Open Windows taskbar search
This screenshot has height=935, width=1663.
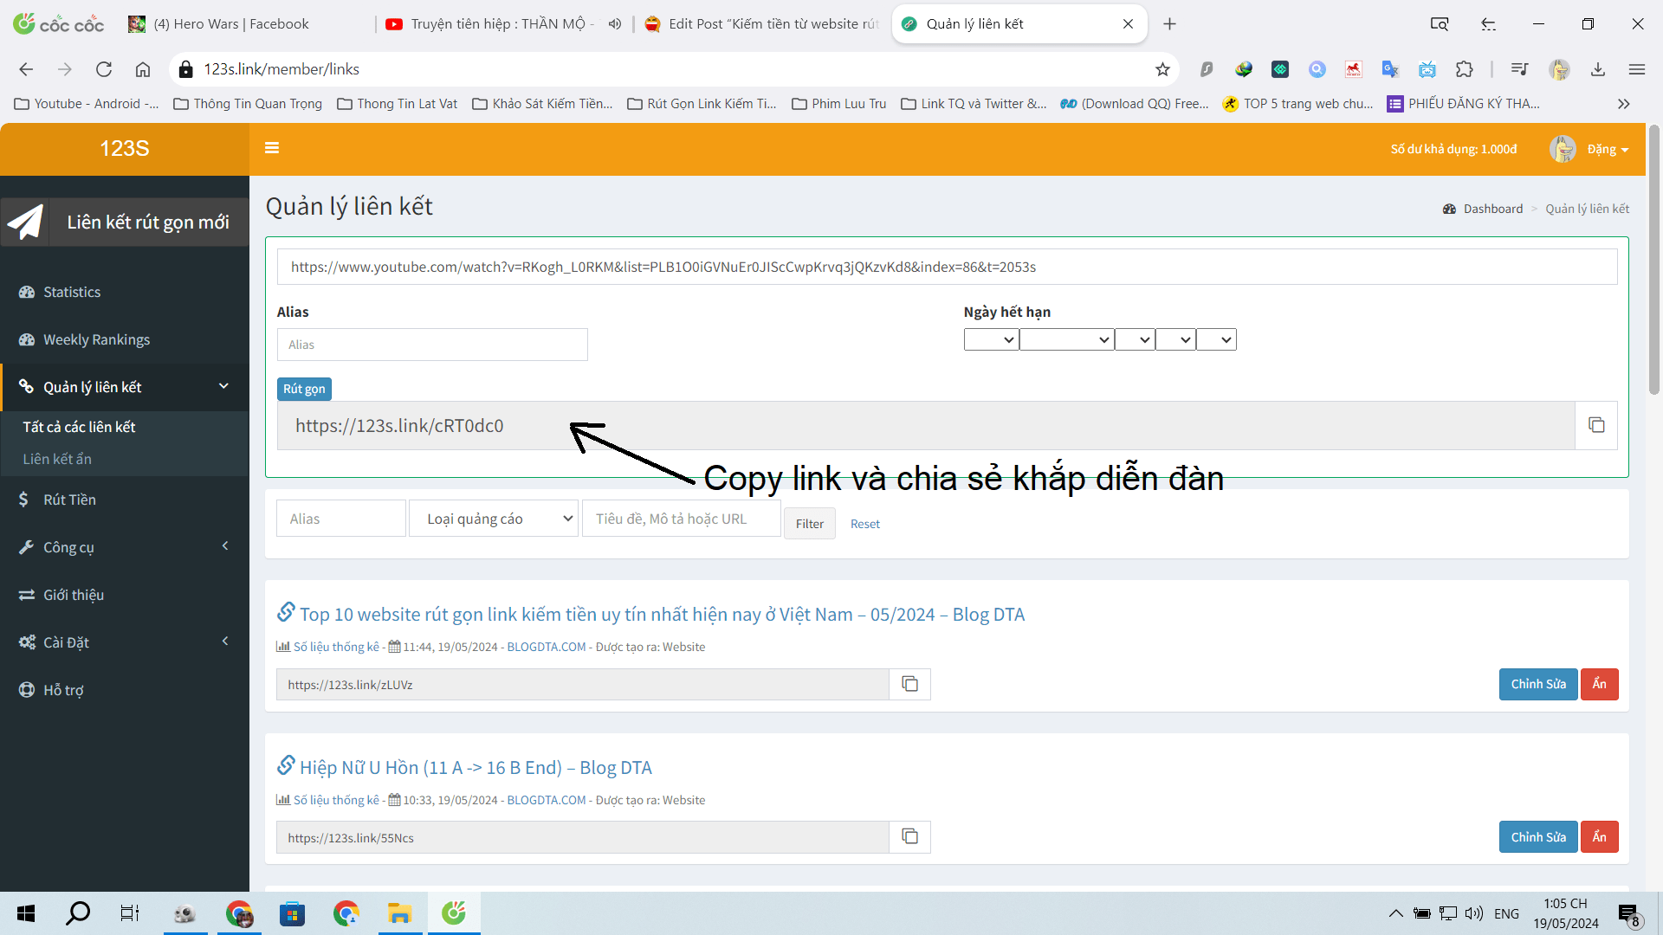78,912
